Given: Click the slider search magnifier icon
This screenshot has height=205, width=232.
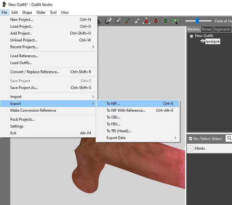Looking at the screenshot, I should [229, 138].
